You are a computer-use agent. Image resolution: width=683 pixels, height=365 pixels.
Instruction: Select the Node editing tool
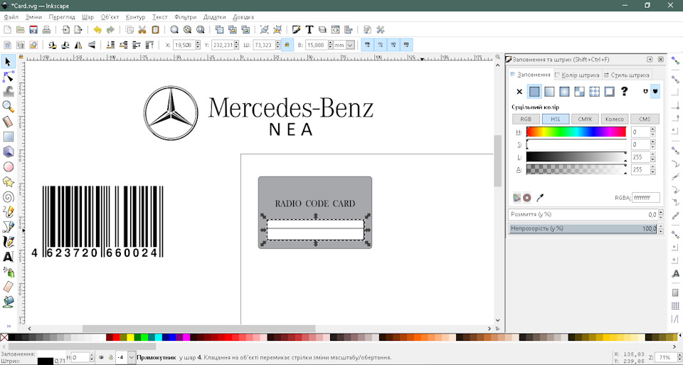click(x=8, y=77)
